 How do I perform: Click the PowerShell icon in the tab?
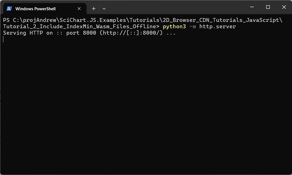[9, 9]
